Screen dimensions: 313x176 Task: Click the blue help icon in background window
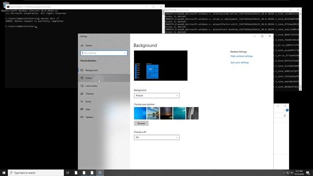[287, 110]
